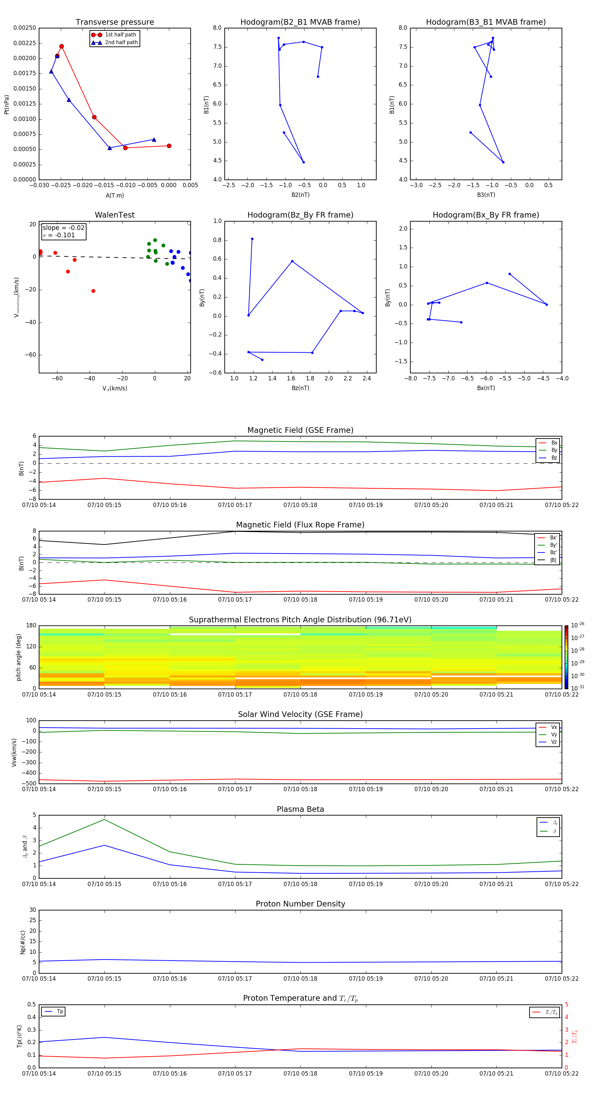Select the 'Hodogram(Bz_By FR frame)' title
The image size is (601, 1103).
tap(300, 215)
